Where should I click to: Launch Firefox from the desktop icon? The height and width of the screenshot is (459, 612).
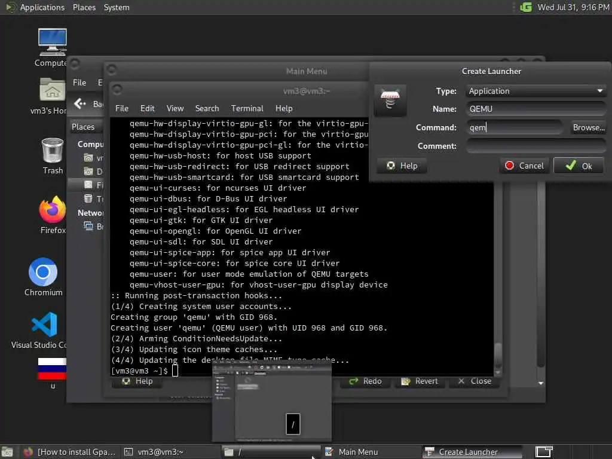click(x=53, y=215)
